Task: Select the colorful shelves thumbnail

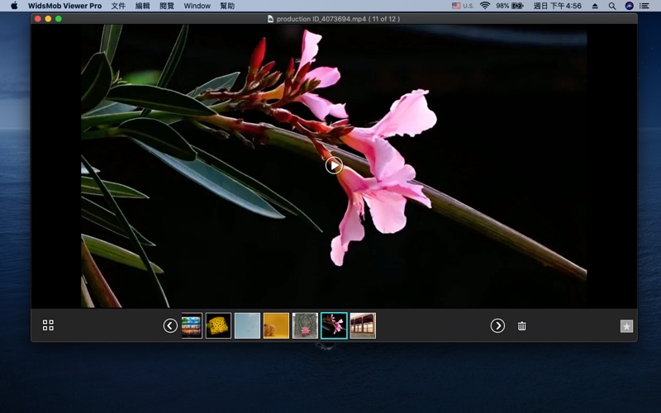Action: (192, 325)
